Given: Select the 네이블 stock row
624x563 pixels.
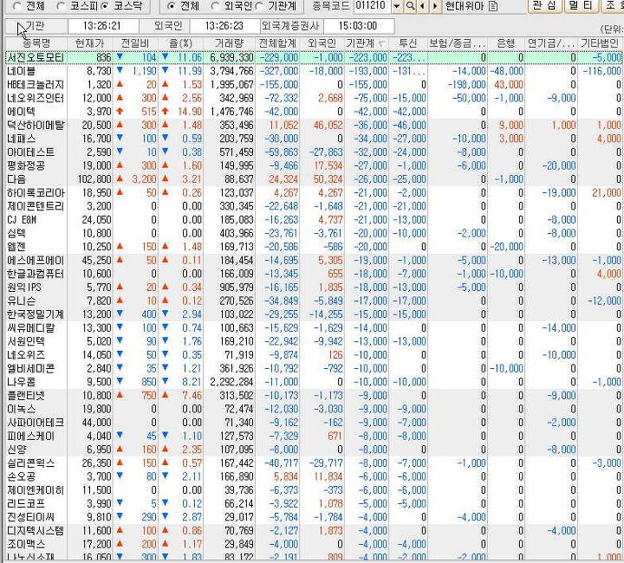Looking at the screenshot, I should tap(314, 71).
